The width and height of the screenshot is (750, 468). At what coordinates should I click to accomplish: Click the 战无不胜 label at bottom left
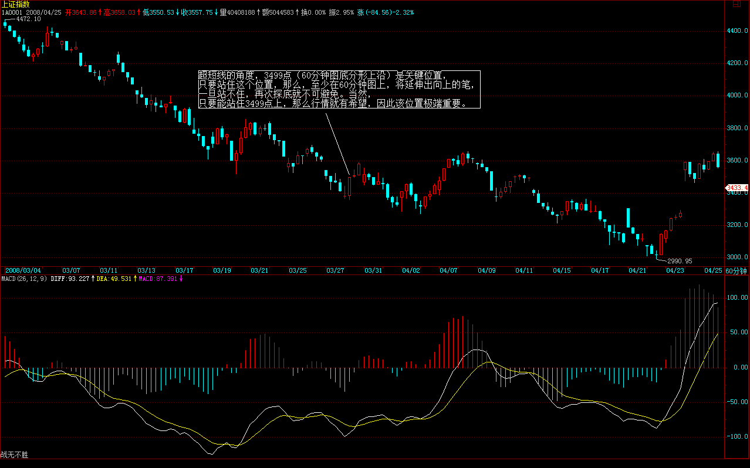coord(15,455)
